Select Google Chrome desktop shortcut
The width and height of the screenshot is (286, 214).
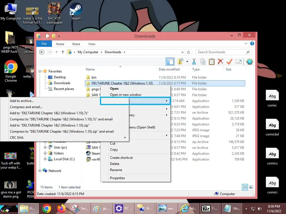click(x=11, y=71)
